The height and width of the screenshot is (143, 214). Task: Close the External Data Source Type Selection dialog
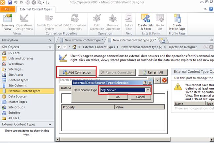pos(150,83)
